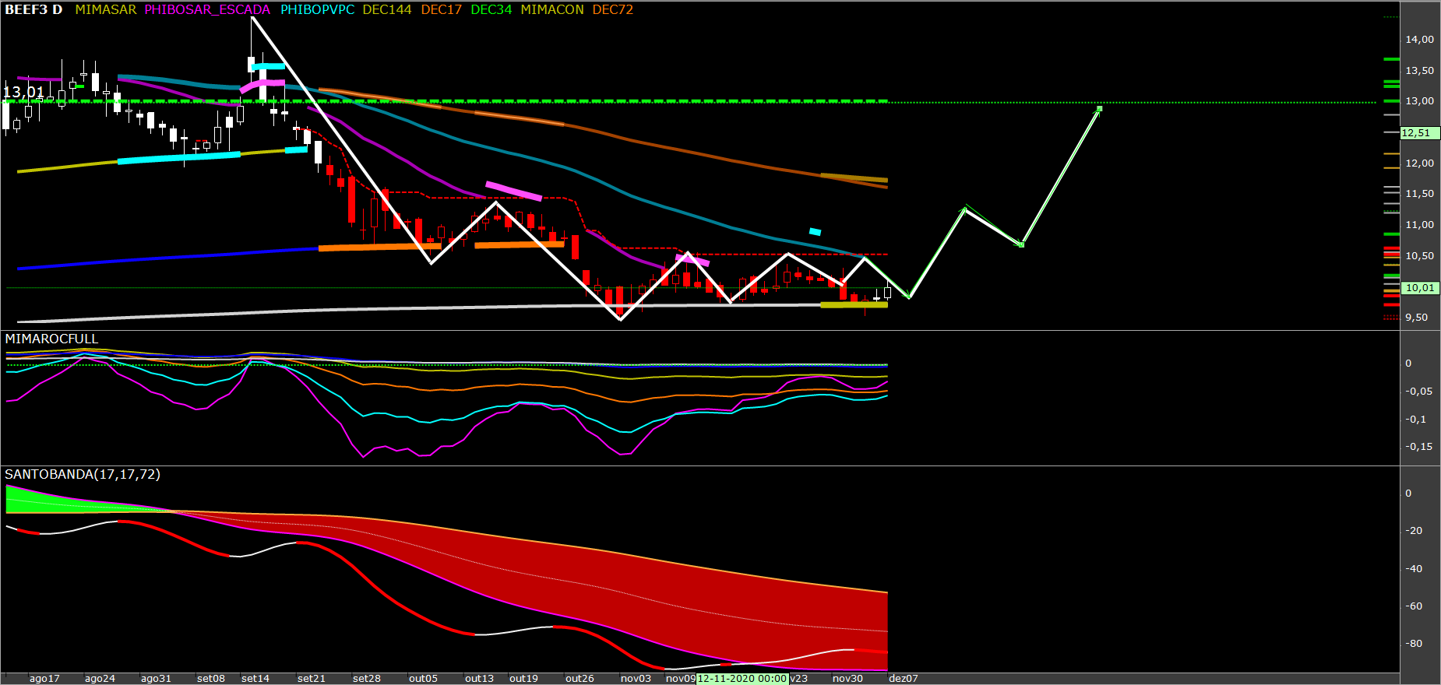Select the DEC144 indicator label
This screenshot has width=1441, height=685.
coord(386,10)
